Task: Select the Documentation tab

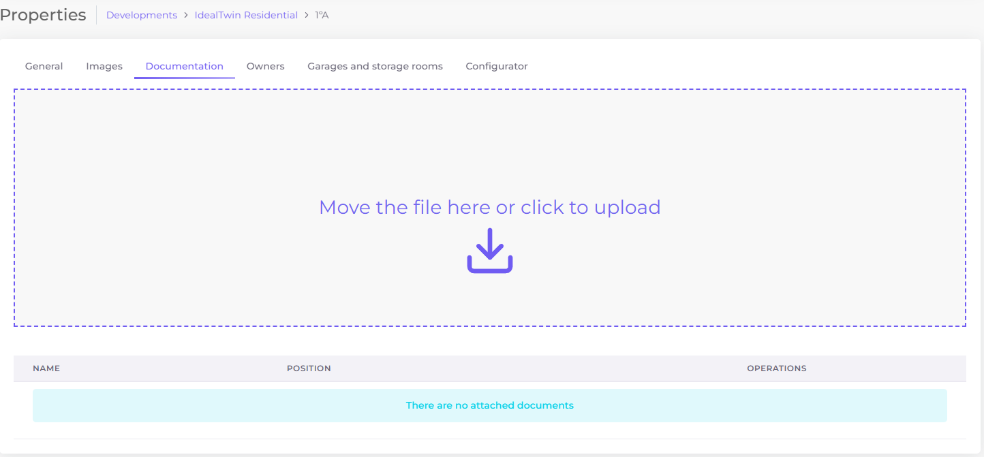Action: tap(185, 66)
